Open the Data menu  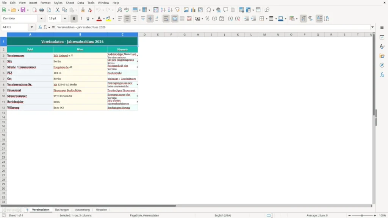[x=81, y=3]
